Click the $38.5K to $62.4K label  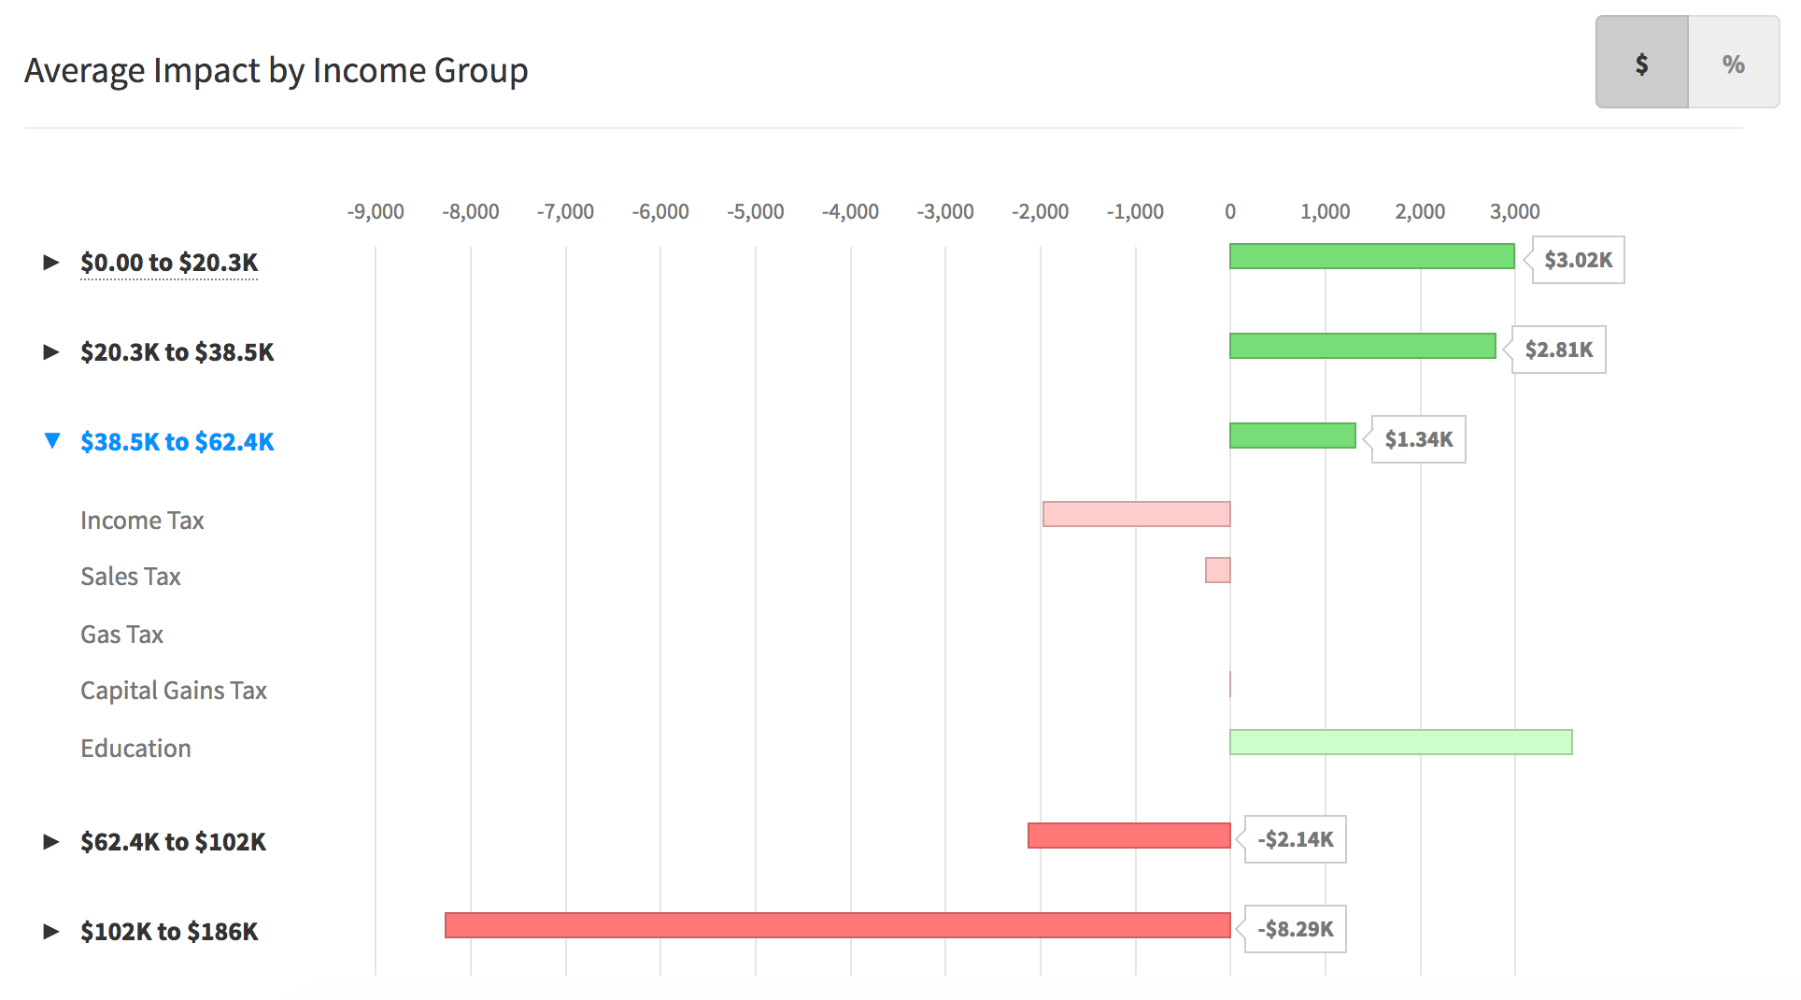point(177,442)
